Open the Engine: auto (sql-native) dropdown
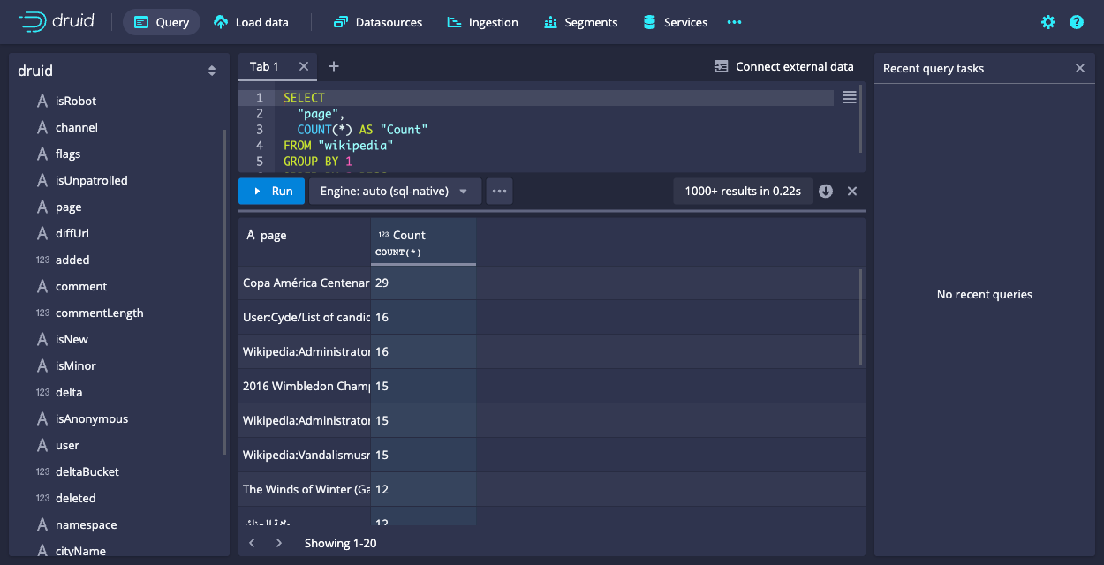This screenshot has height=565, width=1104. point(395,191)
